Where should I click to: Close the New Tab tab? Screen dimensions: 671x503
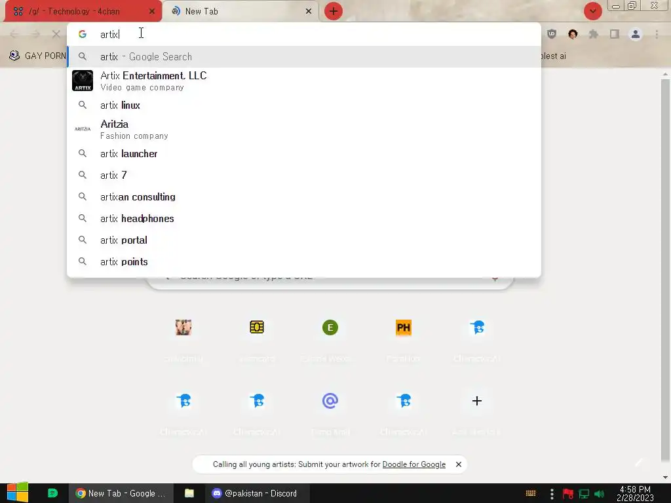pos(309,12)
